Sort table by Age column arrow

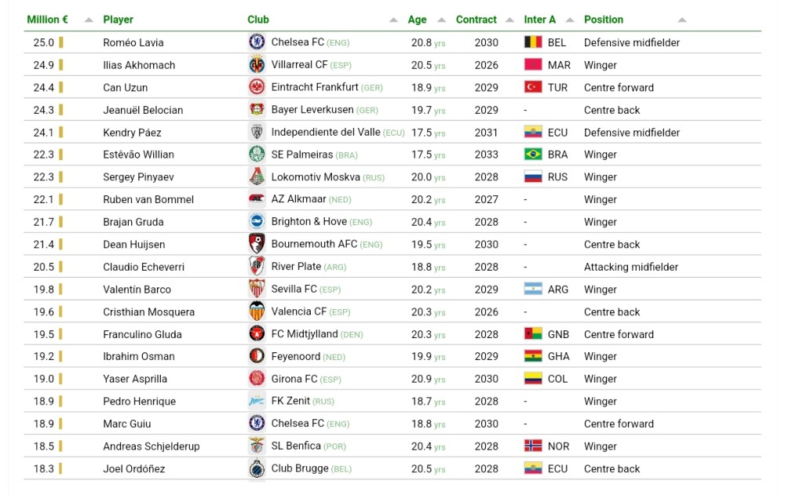coord(441,20)
